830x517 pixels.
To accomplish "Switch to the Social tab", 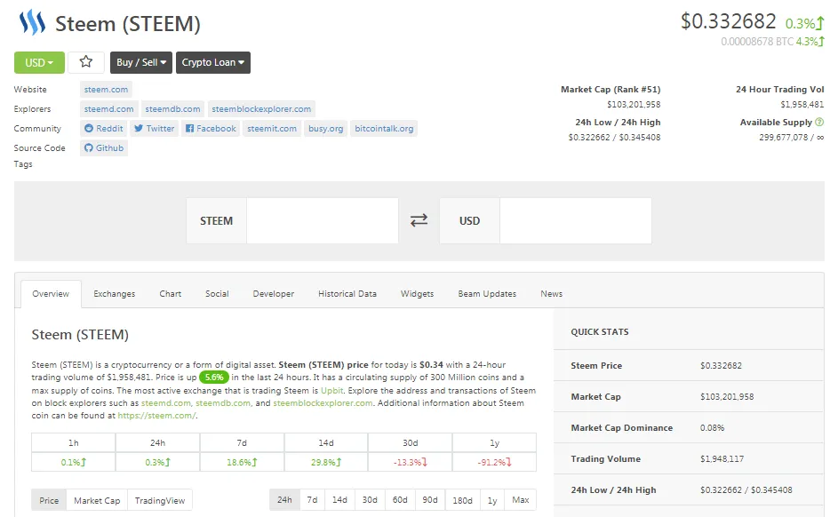I will pyautogui.click(x=217, y=294).
